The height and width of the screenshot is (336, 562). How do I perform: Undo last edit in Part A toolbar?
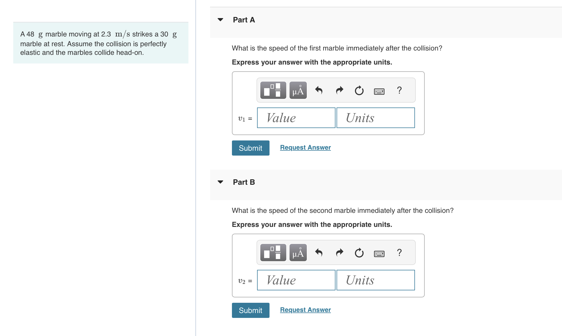click(x=319, y=90)
